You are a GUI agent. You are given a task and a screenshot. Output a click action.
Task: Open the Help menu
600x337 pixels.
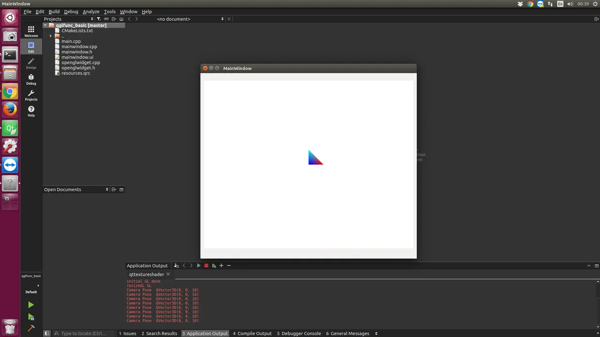pos(147,11)
